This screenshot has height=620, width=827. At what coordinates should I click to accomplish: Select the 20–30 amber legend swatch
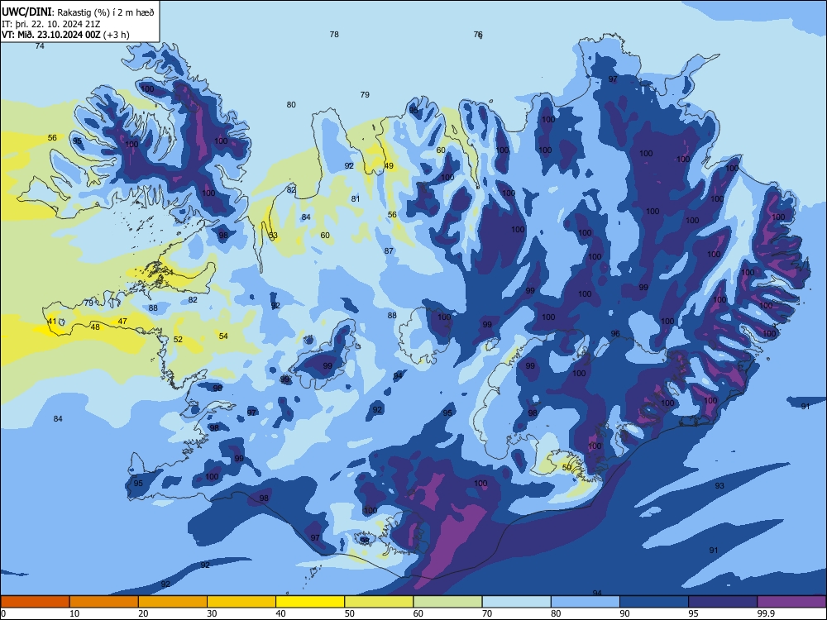point(173,602)
